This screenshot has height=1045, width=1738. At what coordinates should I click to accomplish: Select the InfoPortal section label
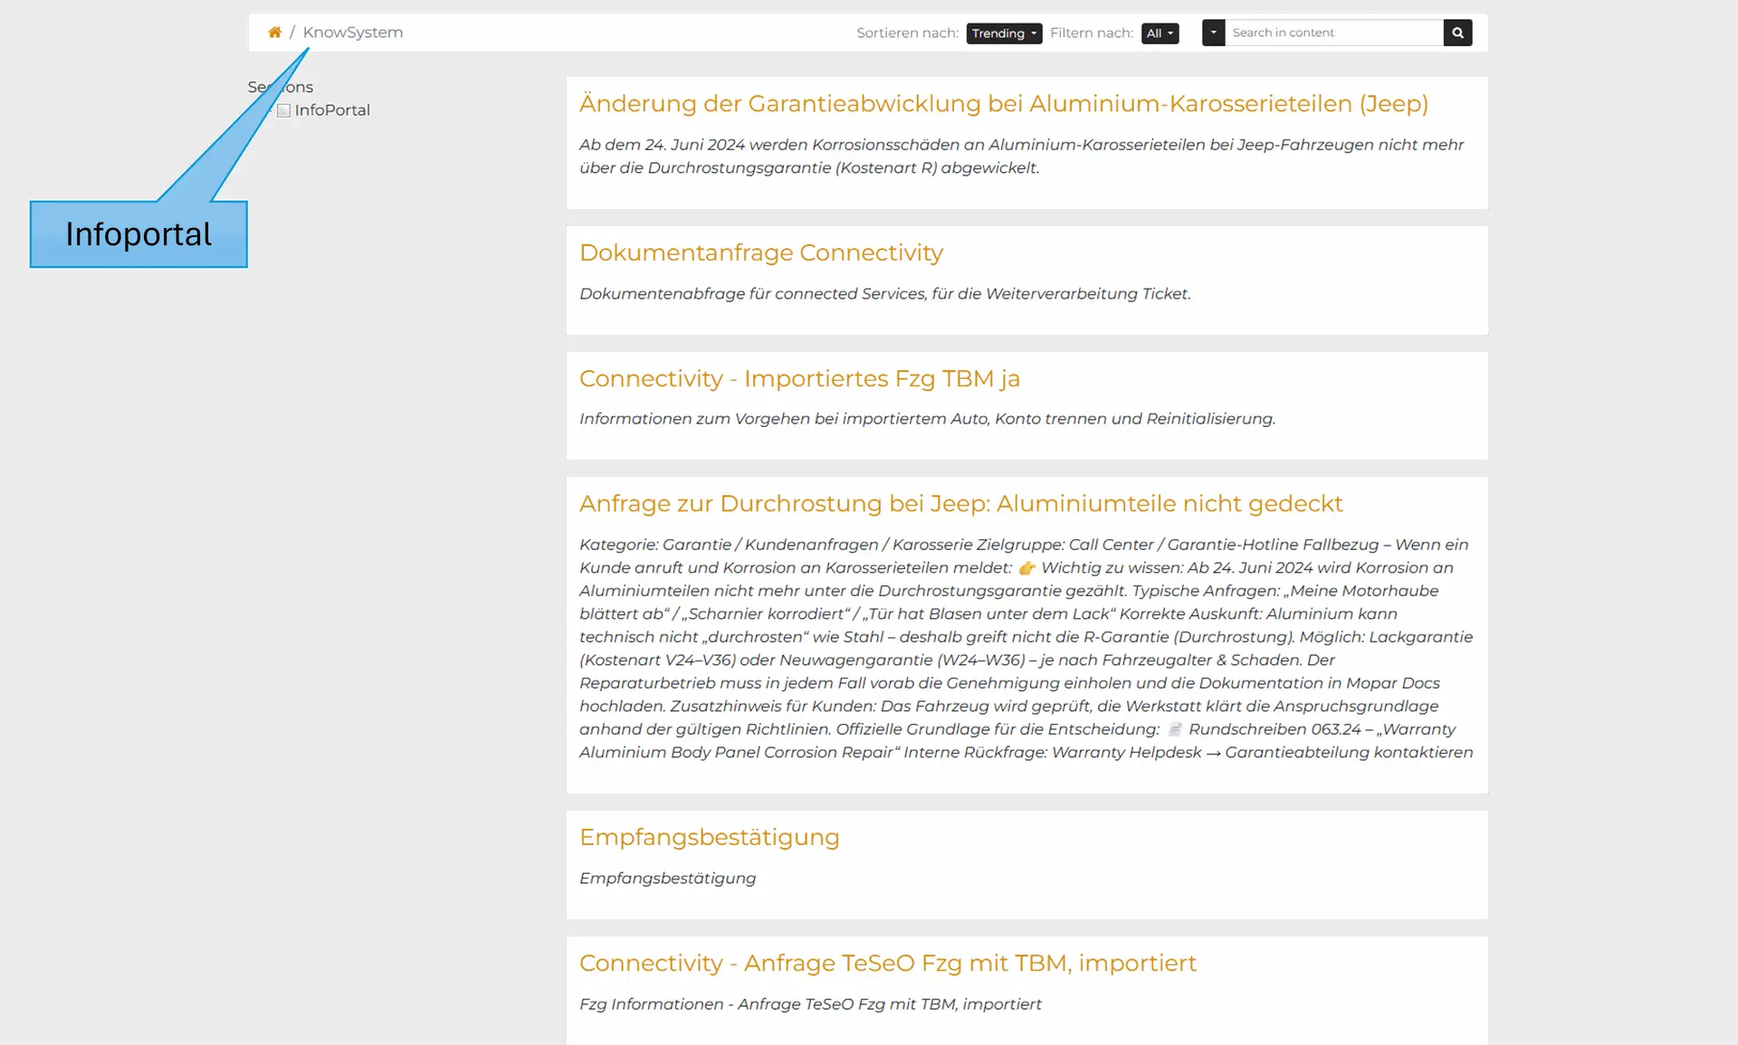click(x=332, y=110)
